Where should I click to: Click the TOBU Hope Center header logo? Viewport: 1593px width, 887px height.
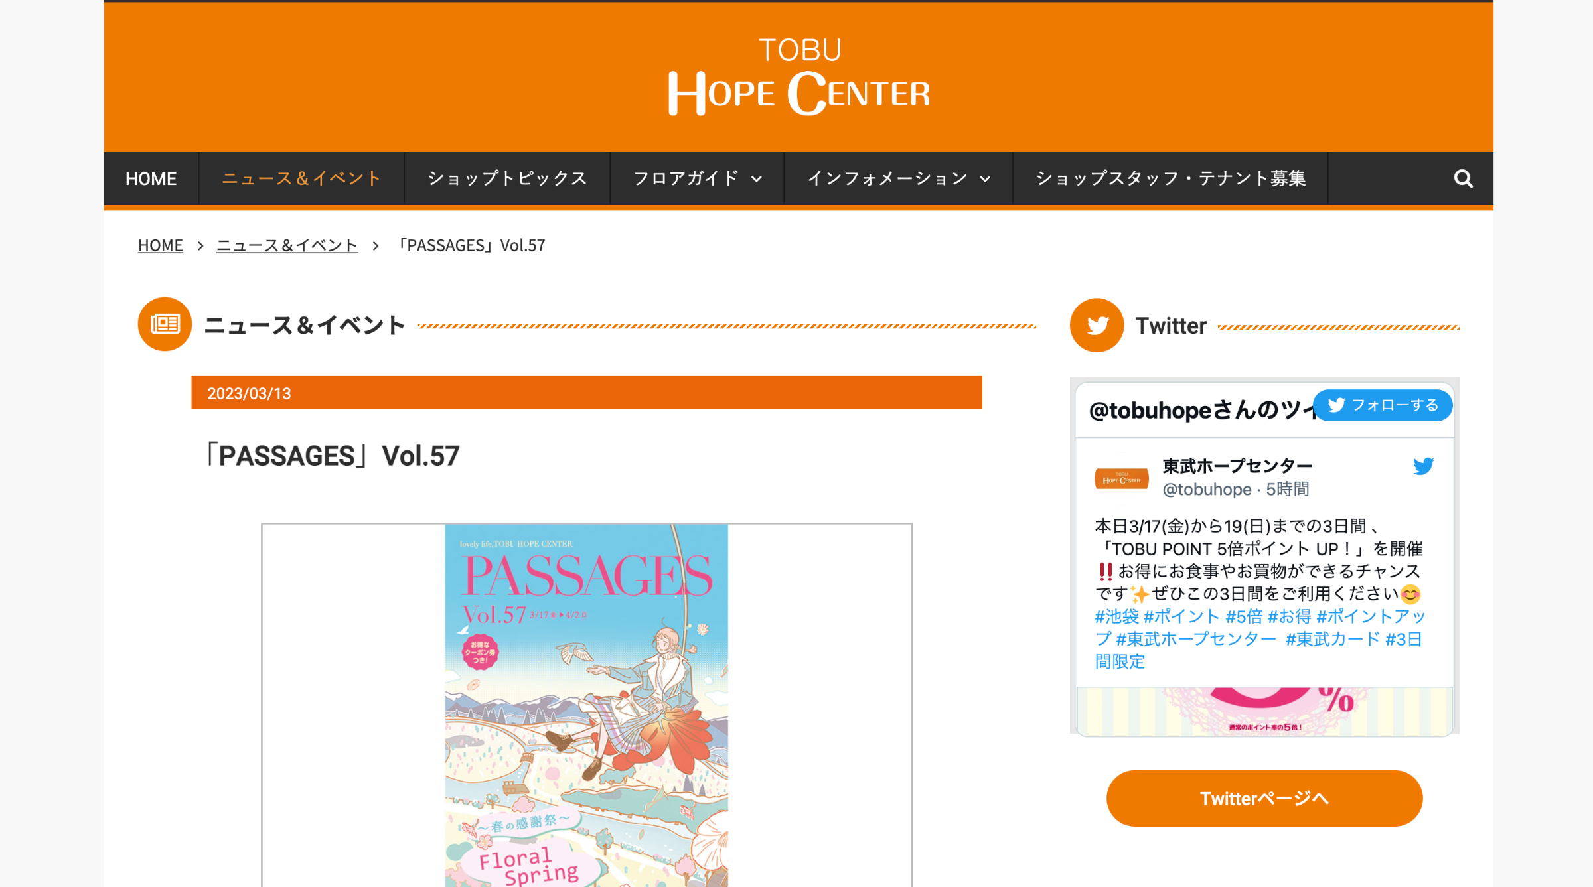point(799,77)
